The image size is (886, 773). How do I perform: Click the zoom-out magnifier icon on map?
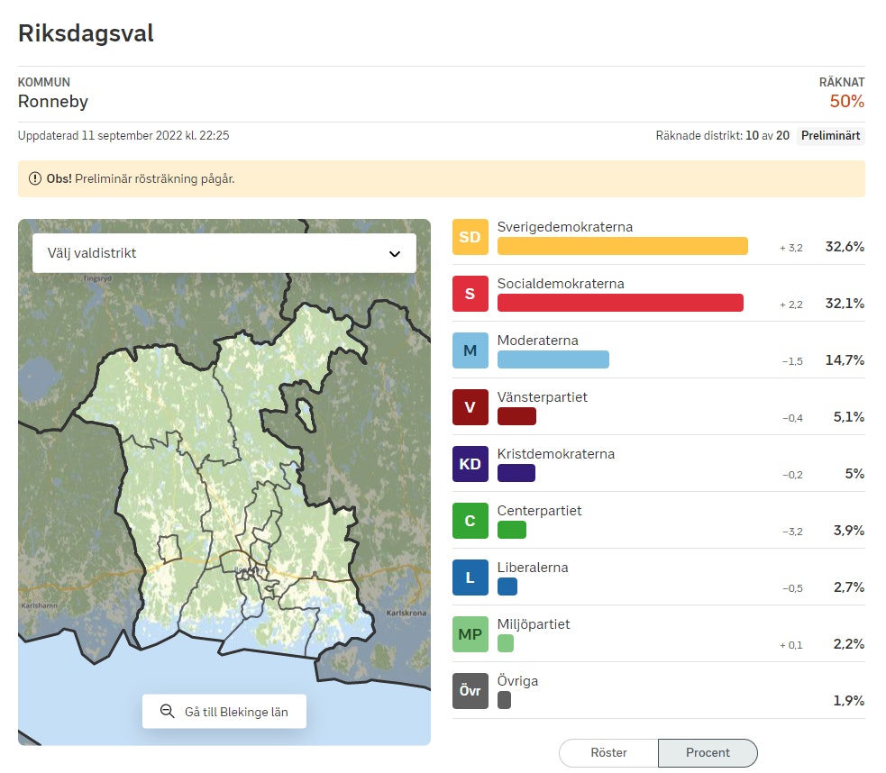pyautogui.click(x=167, y=712)
